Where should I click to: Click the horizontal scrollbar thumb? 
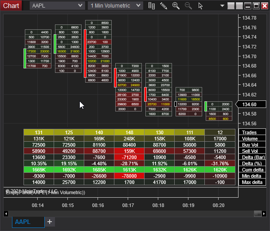[x=258, y=214]
